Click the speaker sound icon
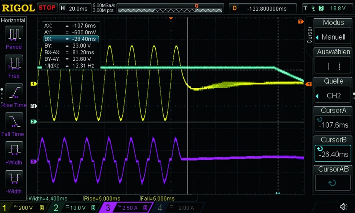355x213 pixels. 344,207
